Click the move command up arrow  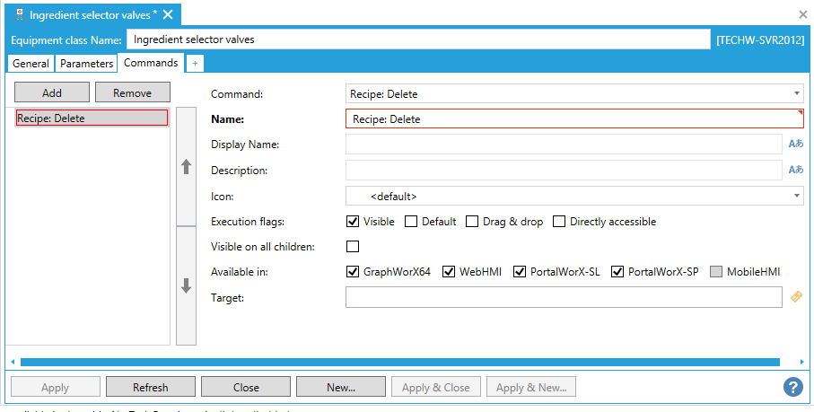coord(187,167)
